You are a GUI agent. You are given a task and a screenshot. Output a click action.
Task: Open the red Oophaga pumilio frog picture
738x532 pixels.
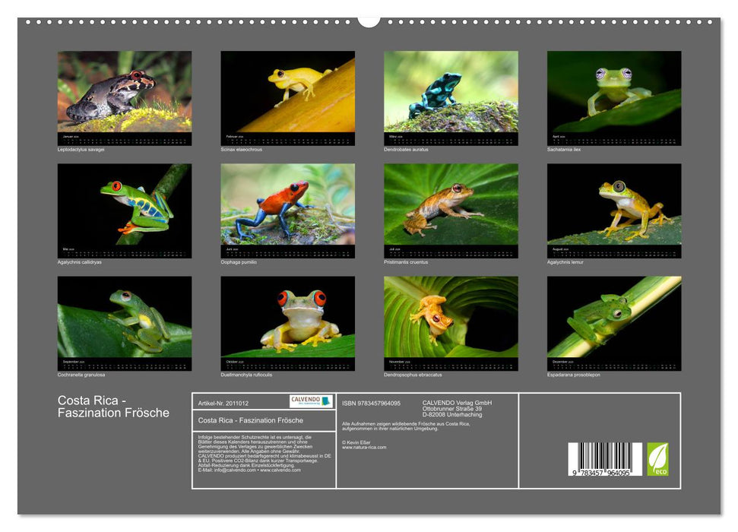pyautogui.click(x=287, y=205)
